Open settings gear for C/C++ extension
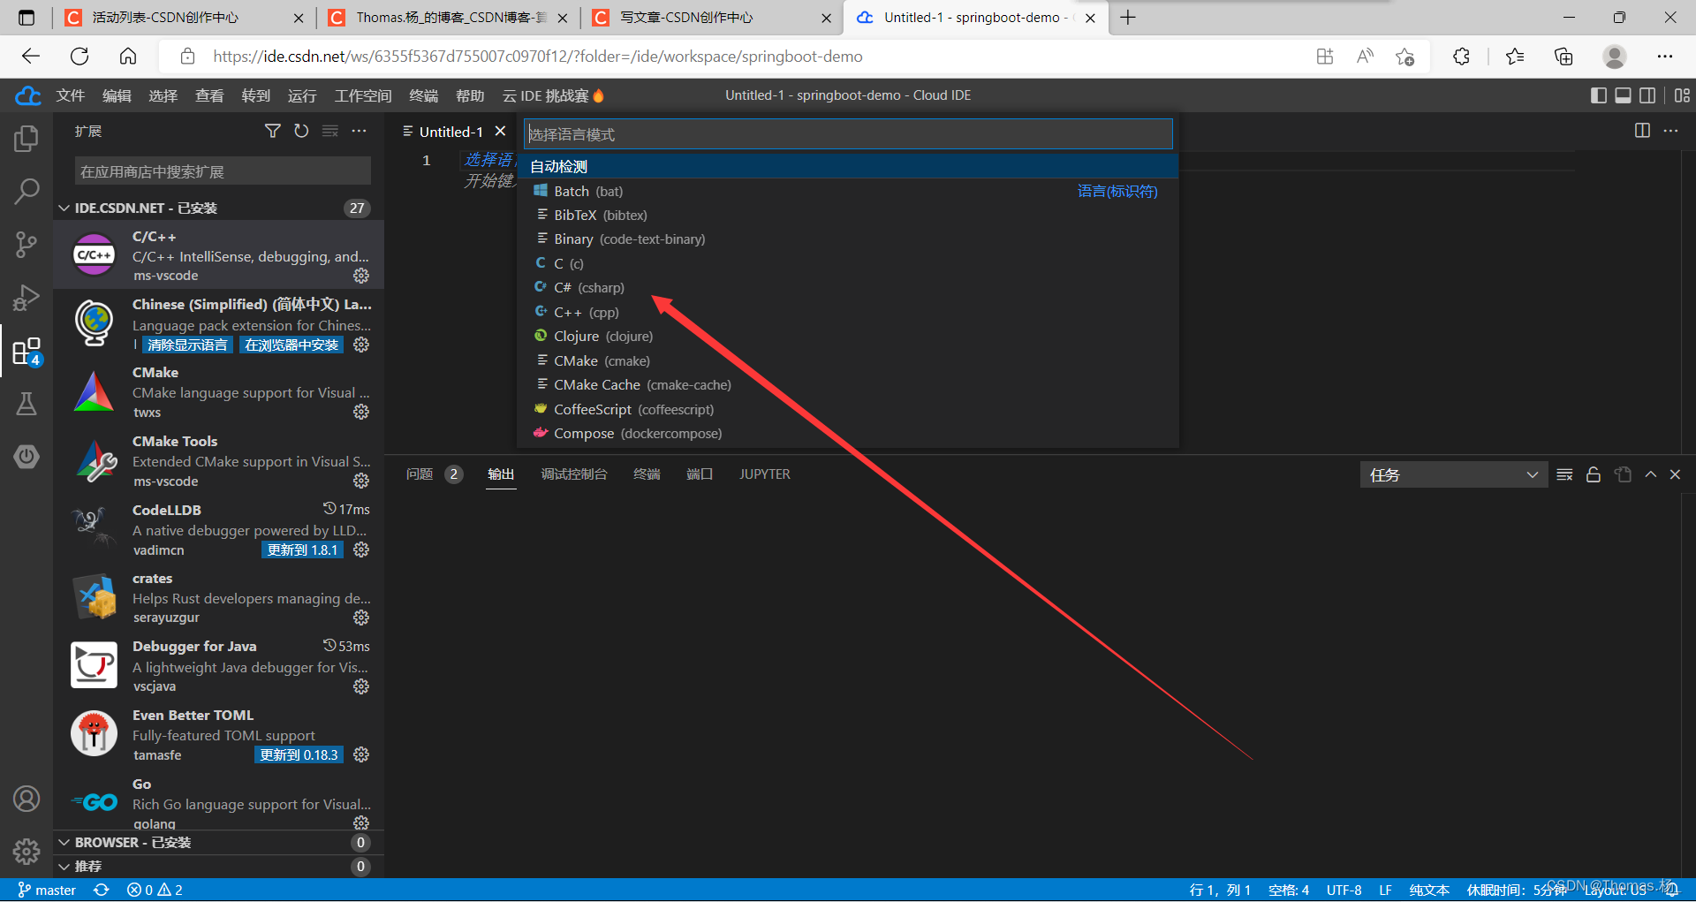The height and width of the screenshot is (902, 1696). [361, 276]
